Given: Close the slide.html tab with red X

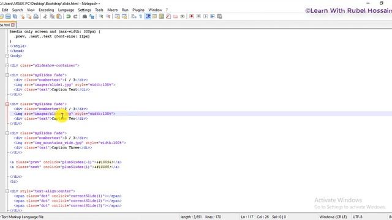Looking at the screenshot, I should pyautogui.click(x=13, y=25).
